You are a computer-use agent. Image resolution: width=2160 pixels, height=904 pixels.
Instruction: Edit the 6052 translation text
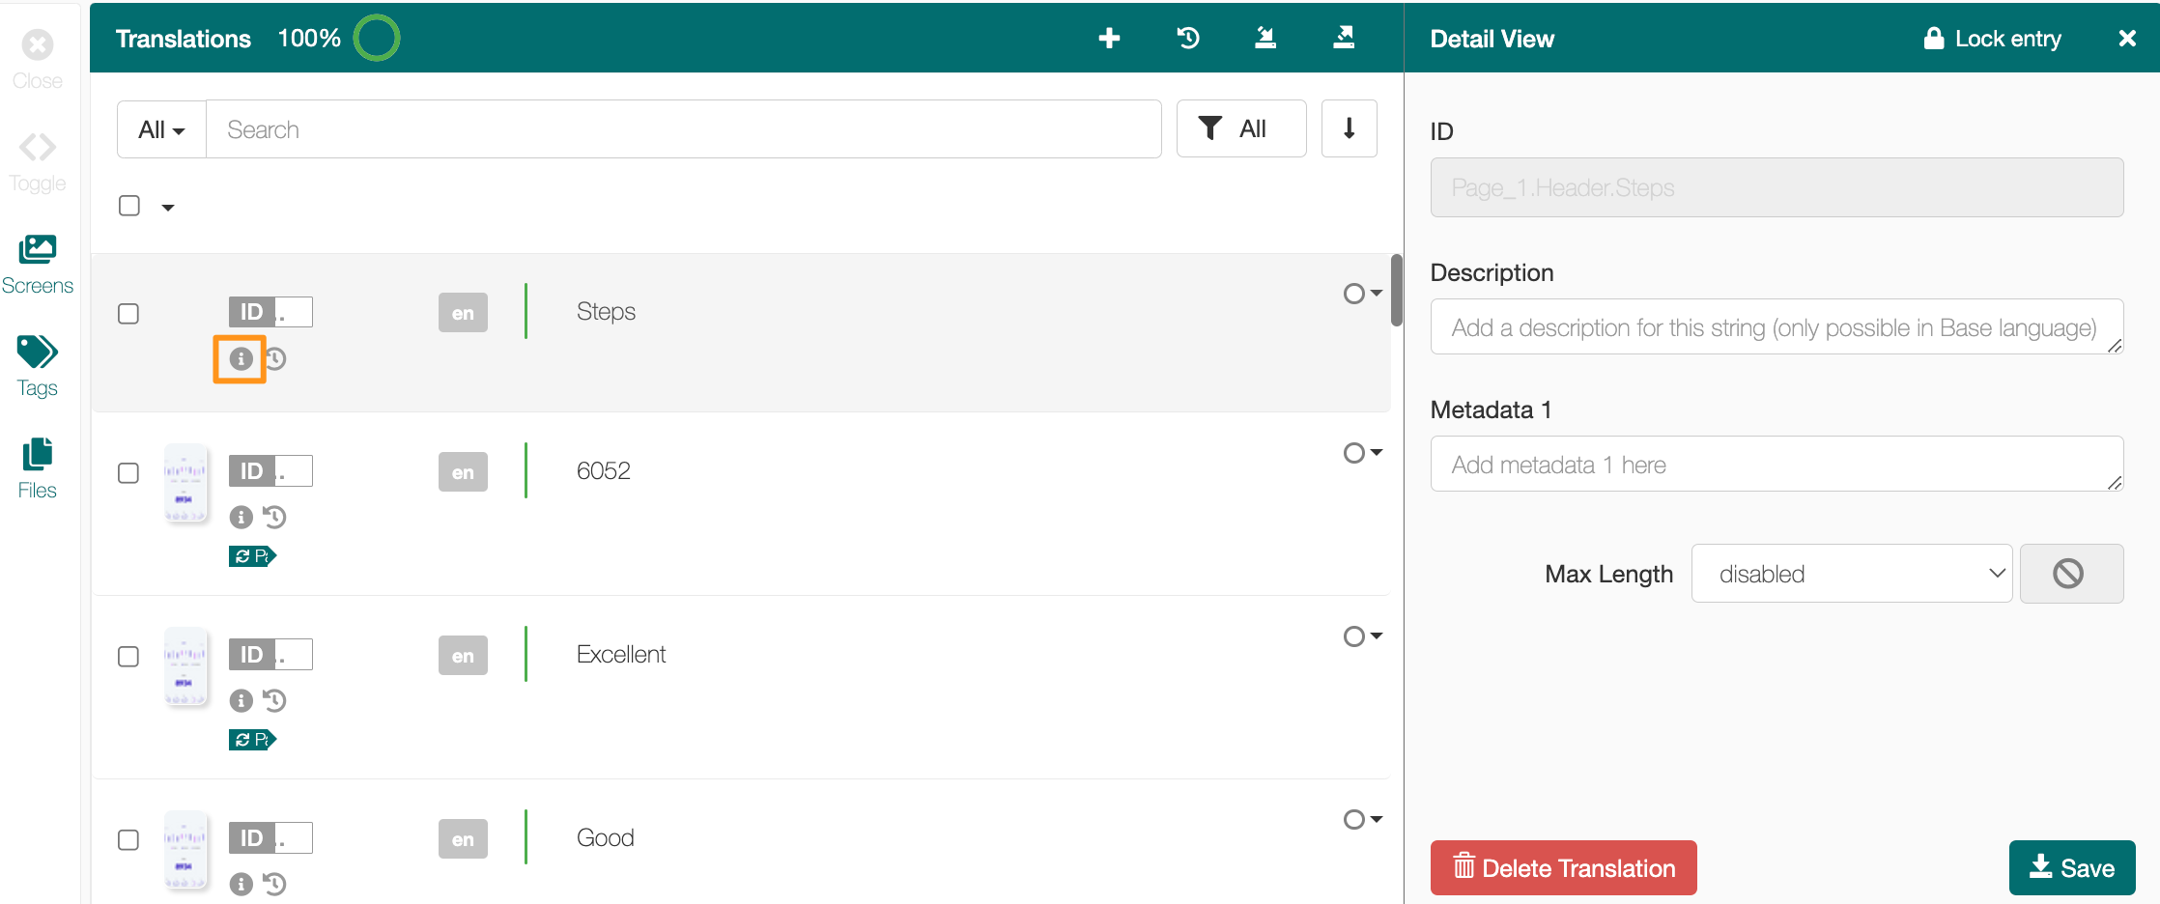coord(603,471)
